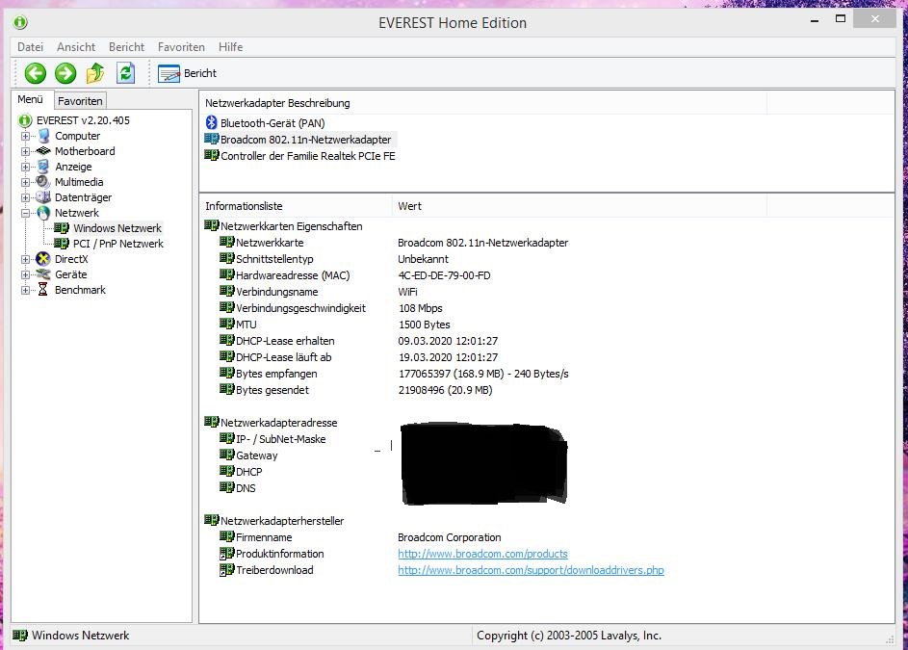The height and width of the screenshot is (650, 908).
Task: Click the Motherboard icon in the tree
Action: [x=43, y=151]
